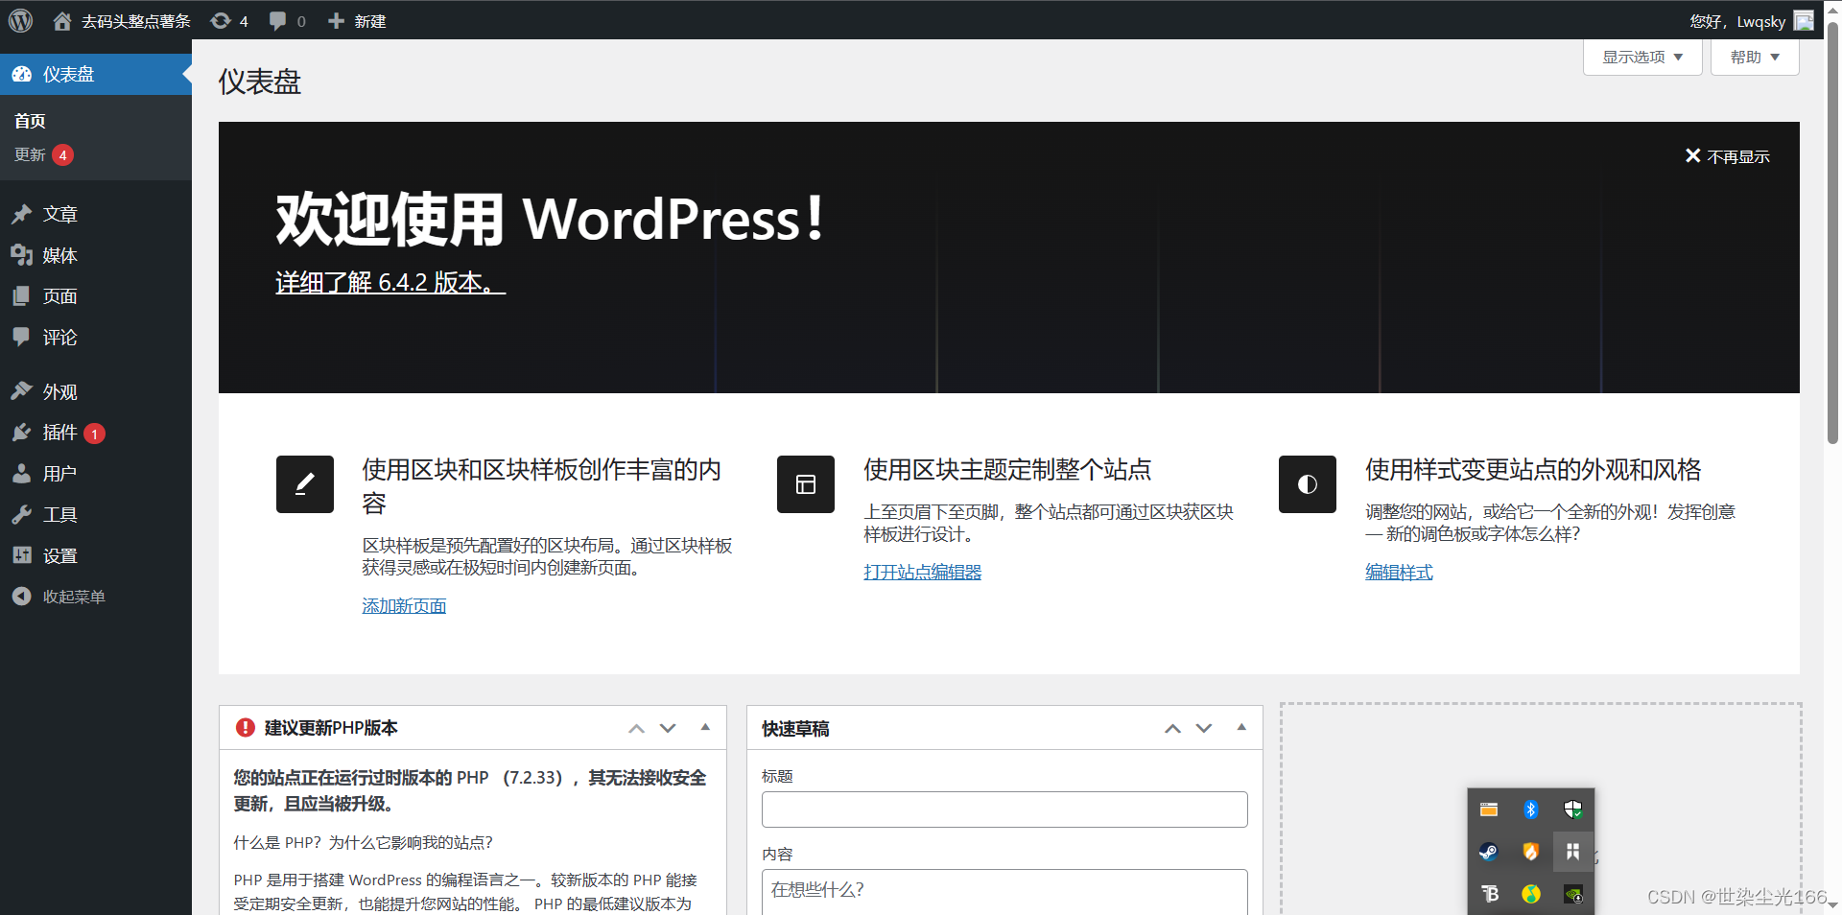Move 建议更新PHP版本 widget down
Screen dimensions: 1842x915
tap(668, 729)
